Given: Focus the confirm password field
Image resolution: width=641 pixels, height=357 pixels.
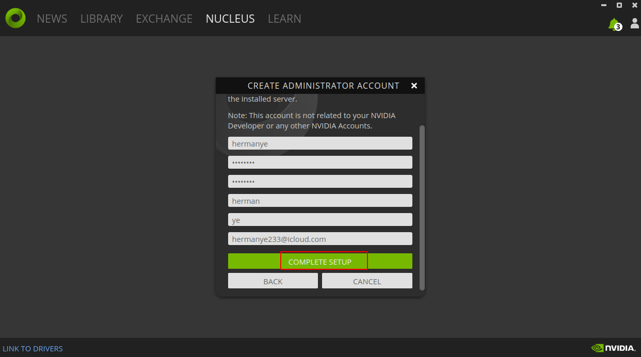Looking at the screenshot, I should coord(320,182).
